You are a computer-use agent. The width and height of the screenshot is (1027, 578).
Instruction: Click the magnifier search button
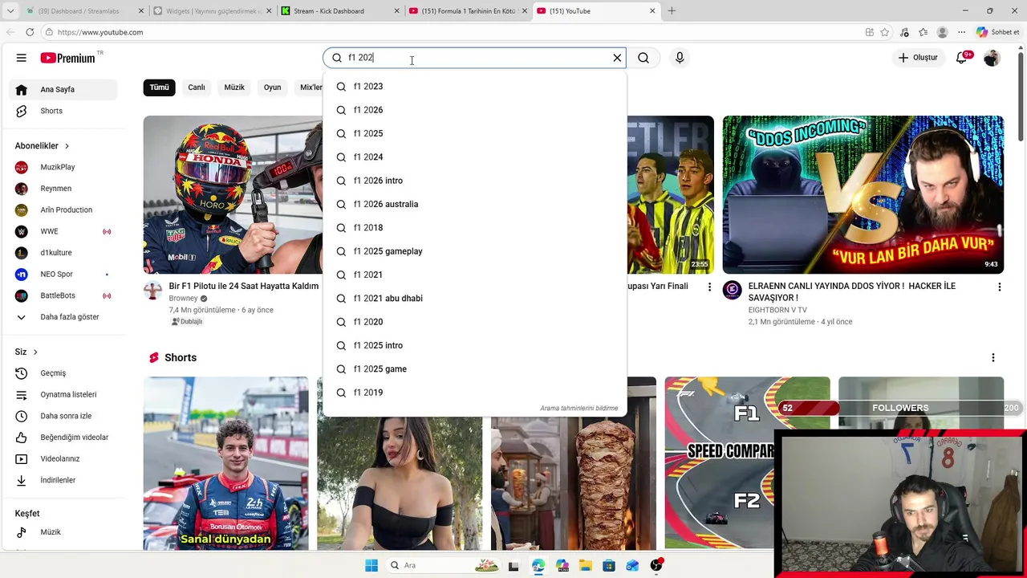(x=643, y=58)
